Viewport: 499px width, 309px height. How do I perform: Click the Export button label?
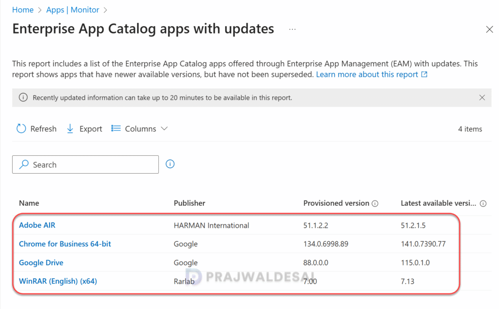pos(91,129)
